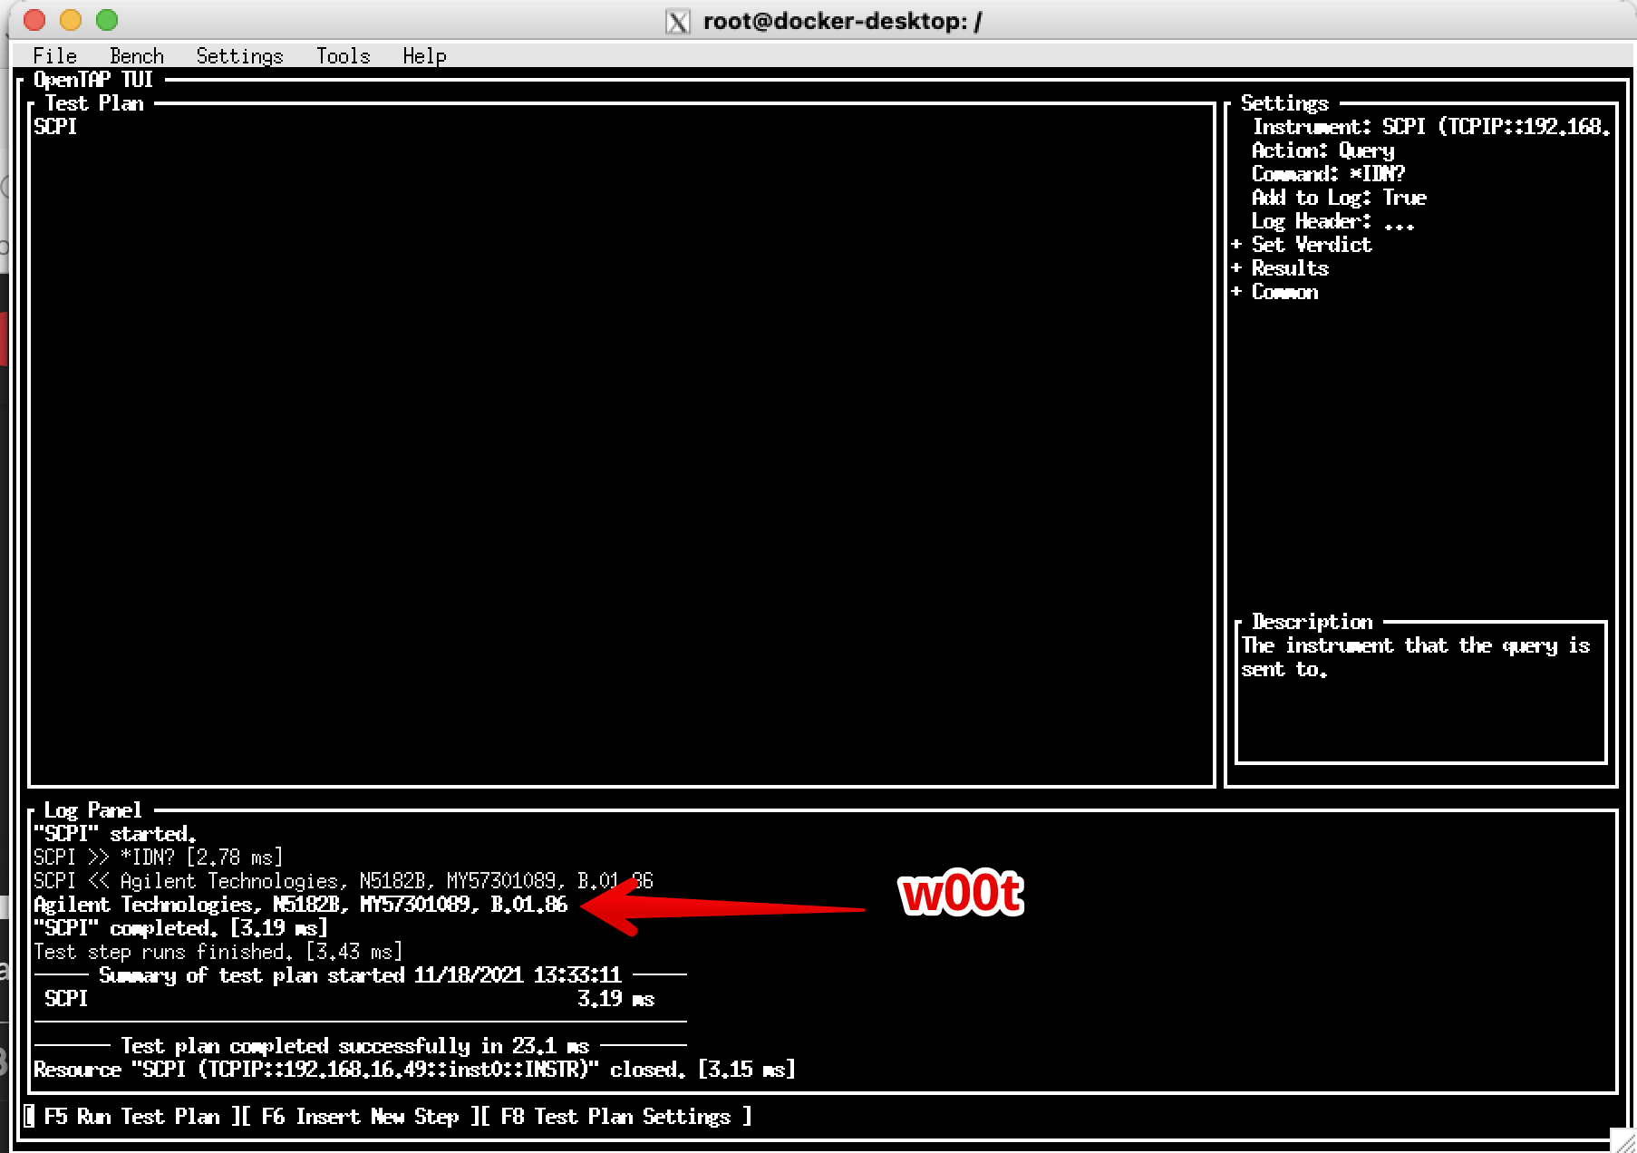The image size is (1637, 1153).
Task: Click the Agilent Technologies log result line
Action: coord(300,905)
